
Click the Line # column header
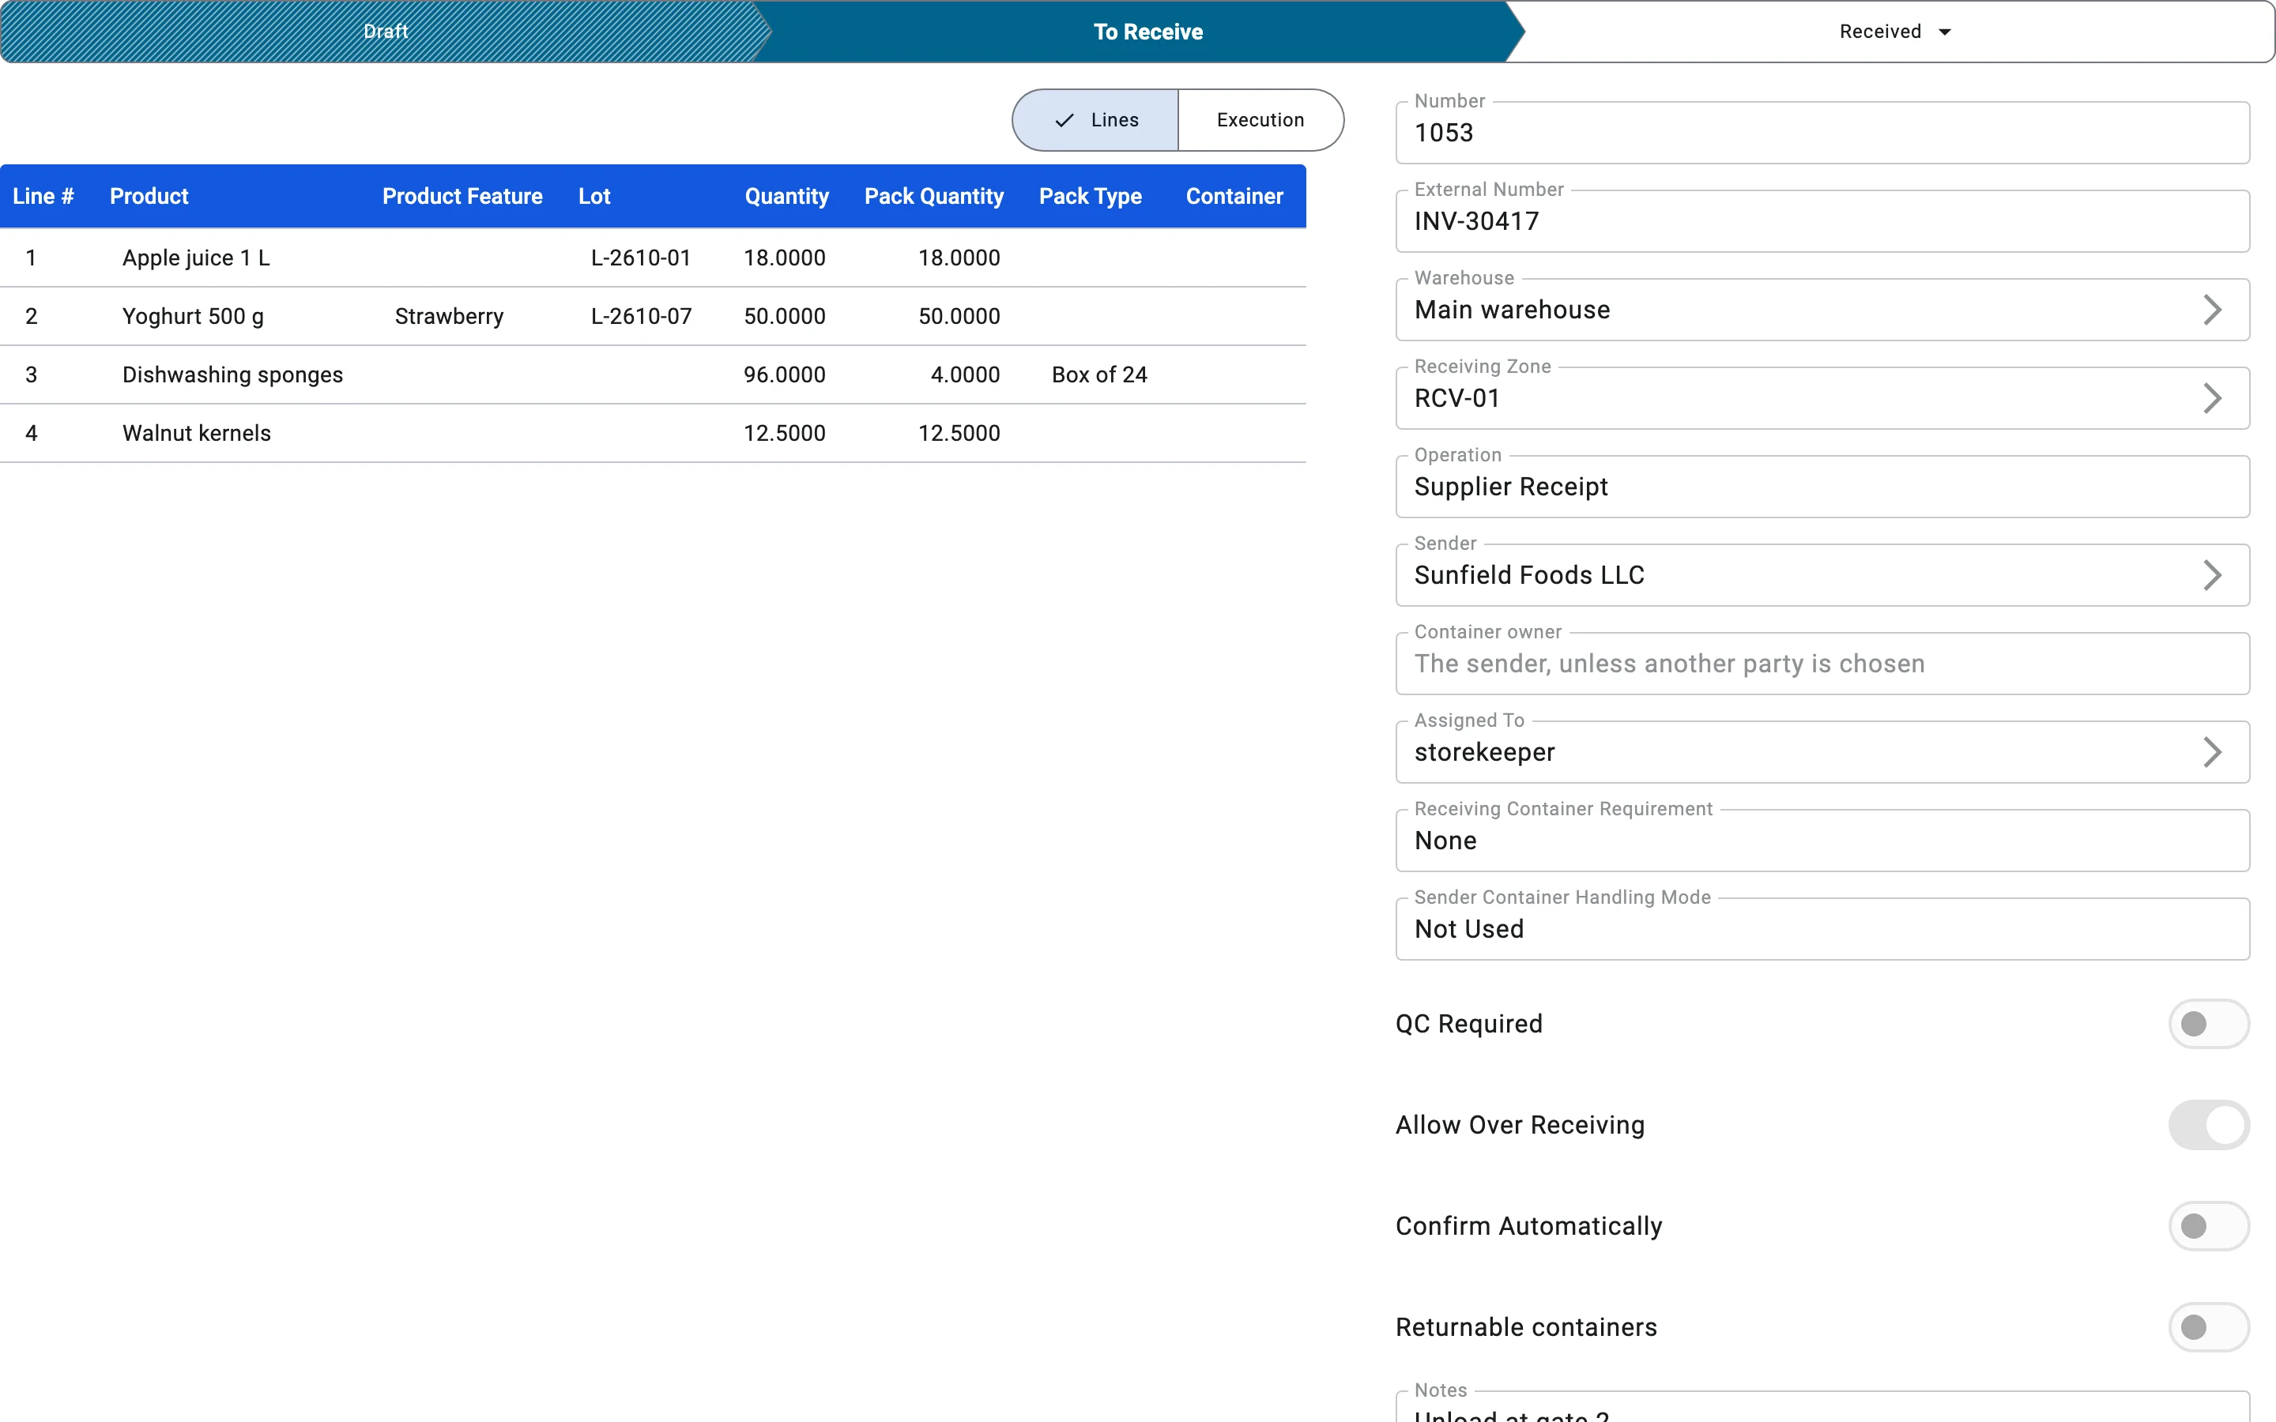coord(43,196)
